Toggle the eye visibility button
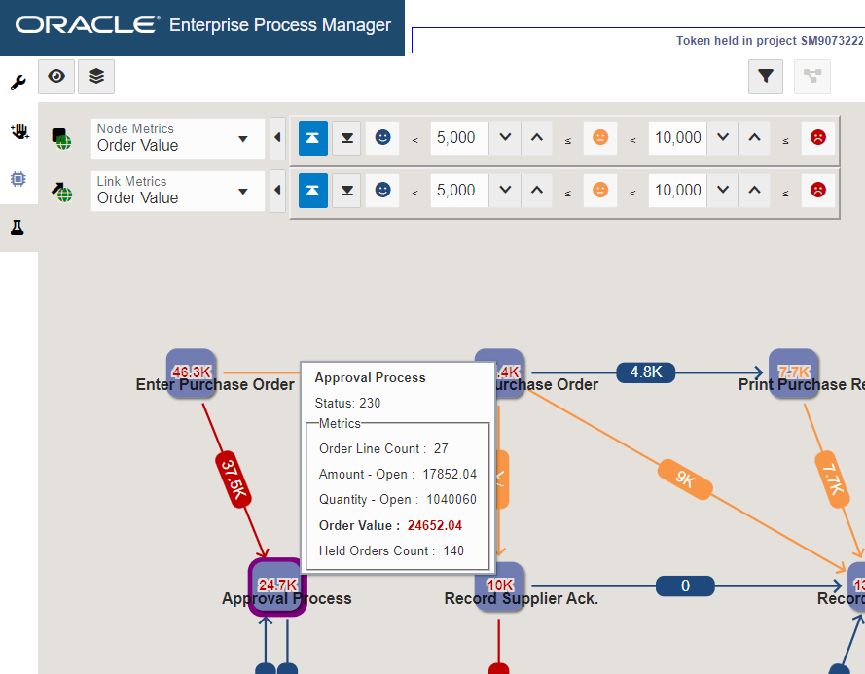865x674 pixels. tap(56, 76)
